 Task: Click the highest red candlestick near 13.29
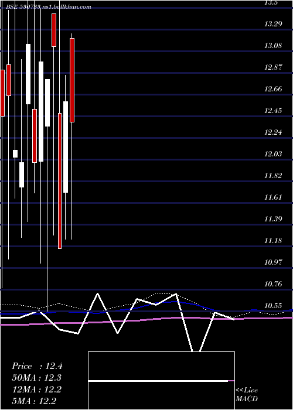(54, 30)
